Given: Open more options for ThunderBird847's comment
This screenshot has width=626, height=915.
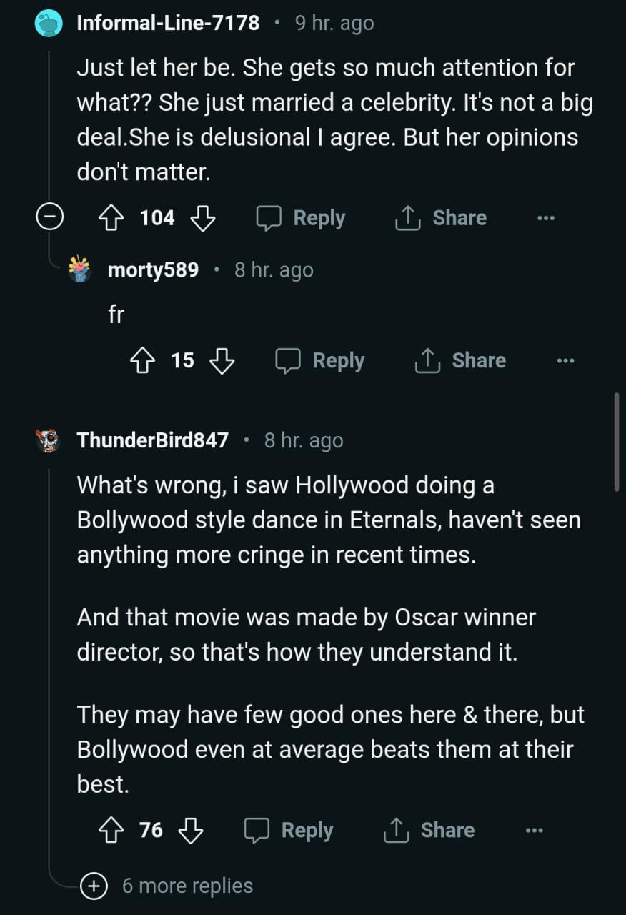Looking at the screenshot, I should (534, 830).
